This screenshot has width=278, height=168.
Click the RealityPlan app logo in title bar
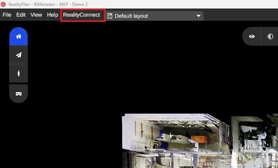[3, 4]
